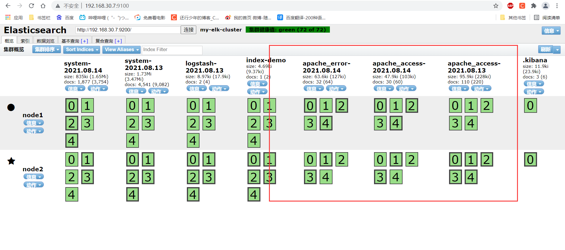Image resolution: width=565 pixels, height=250 pixels.
Task: Open 信息 for logstash-2021.08.13 index
Action: [197, 88]
